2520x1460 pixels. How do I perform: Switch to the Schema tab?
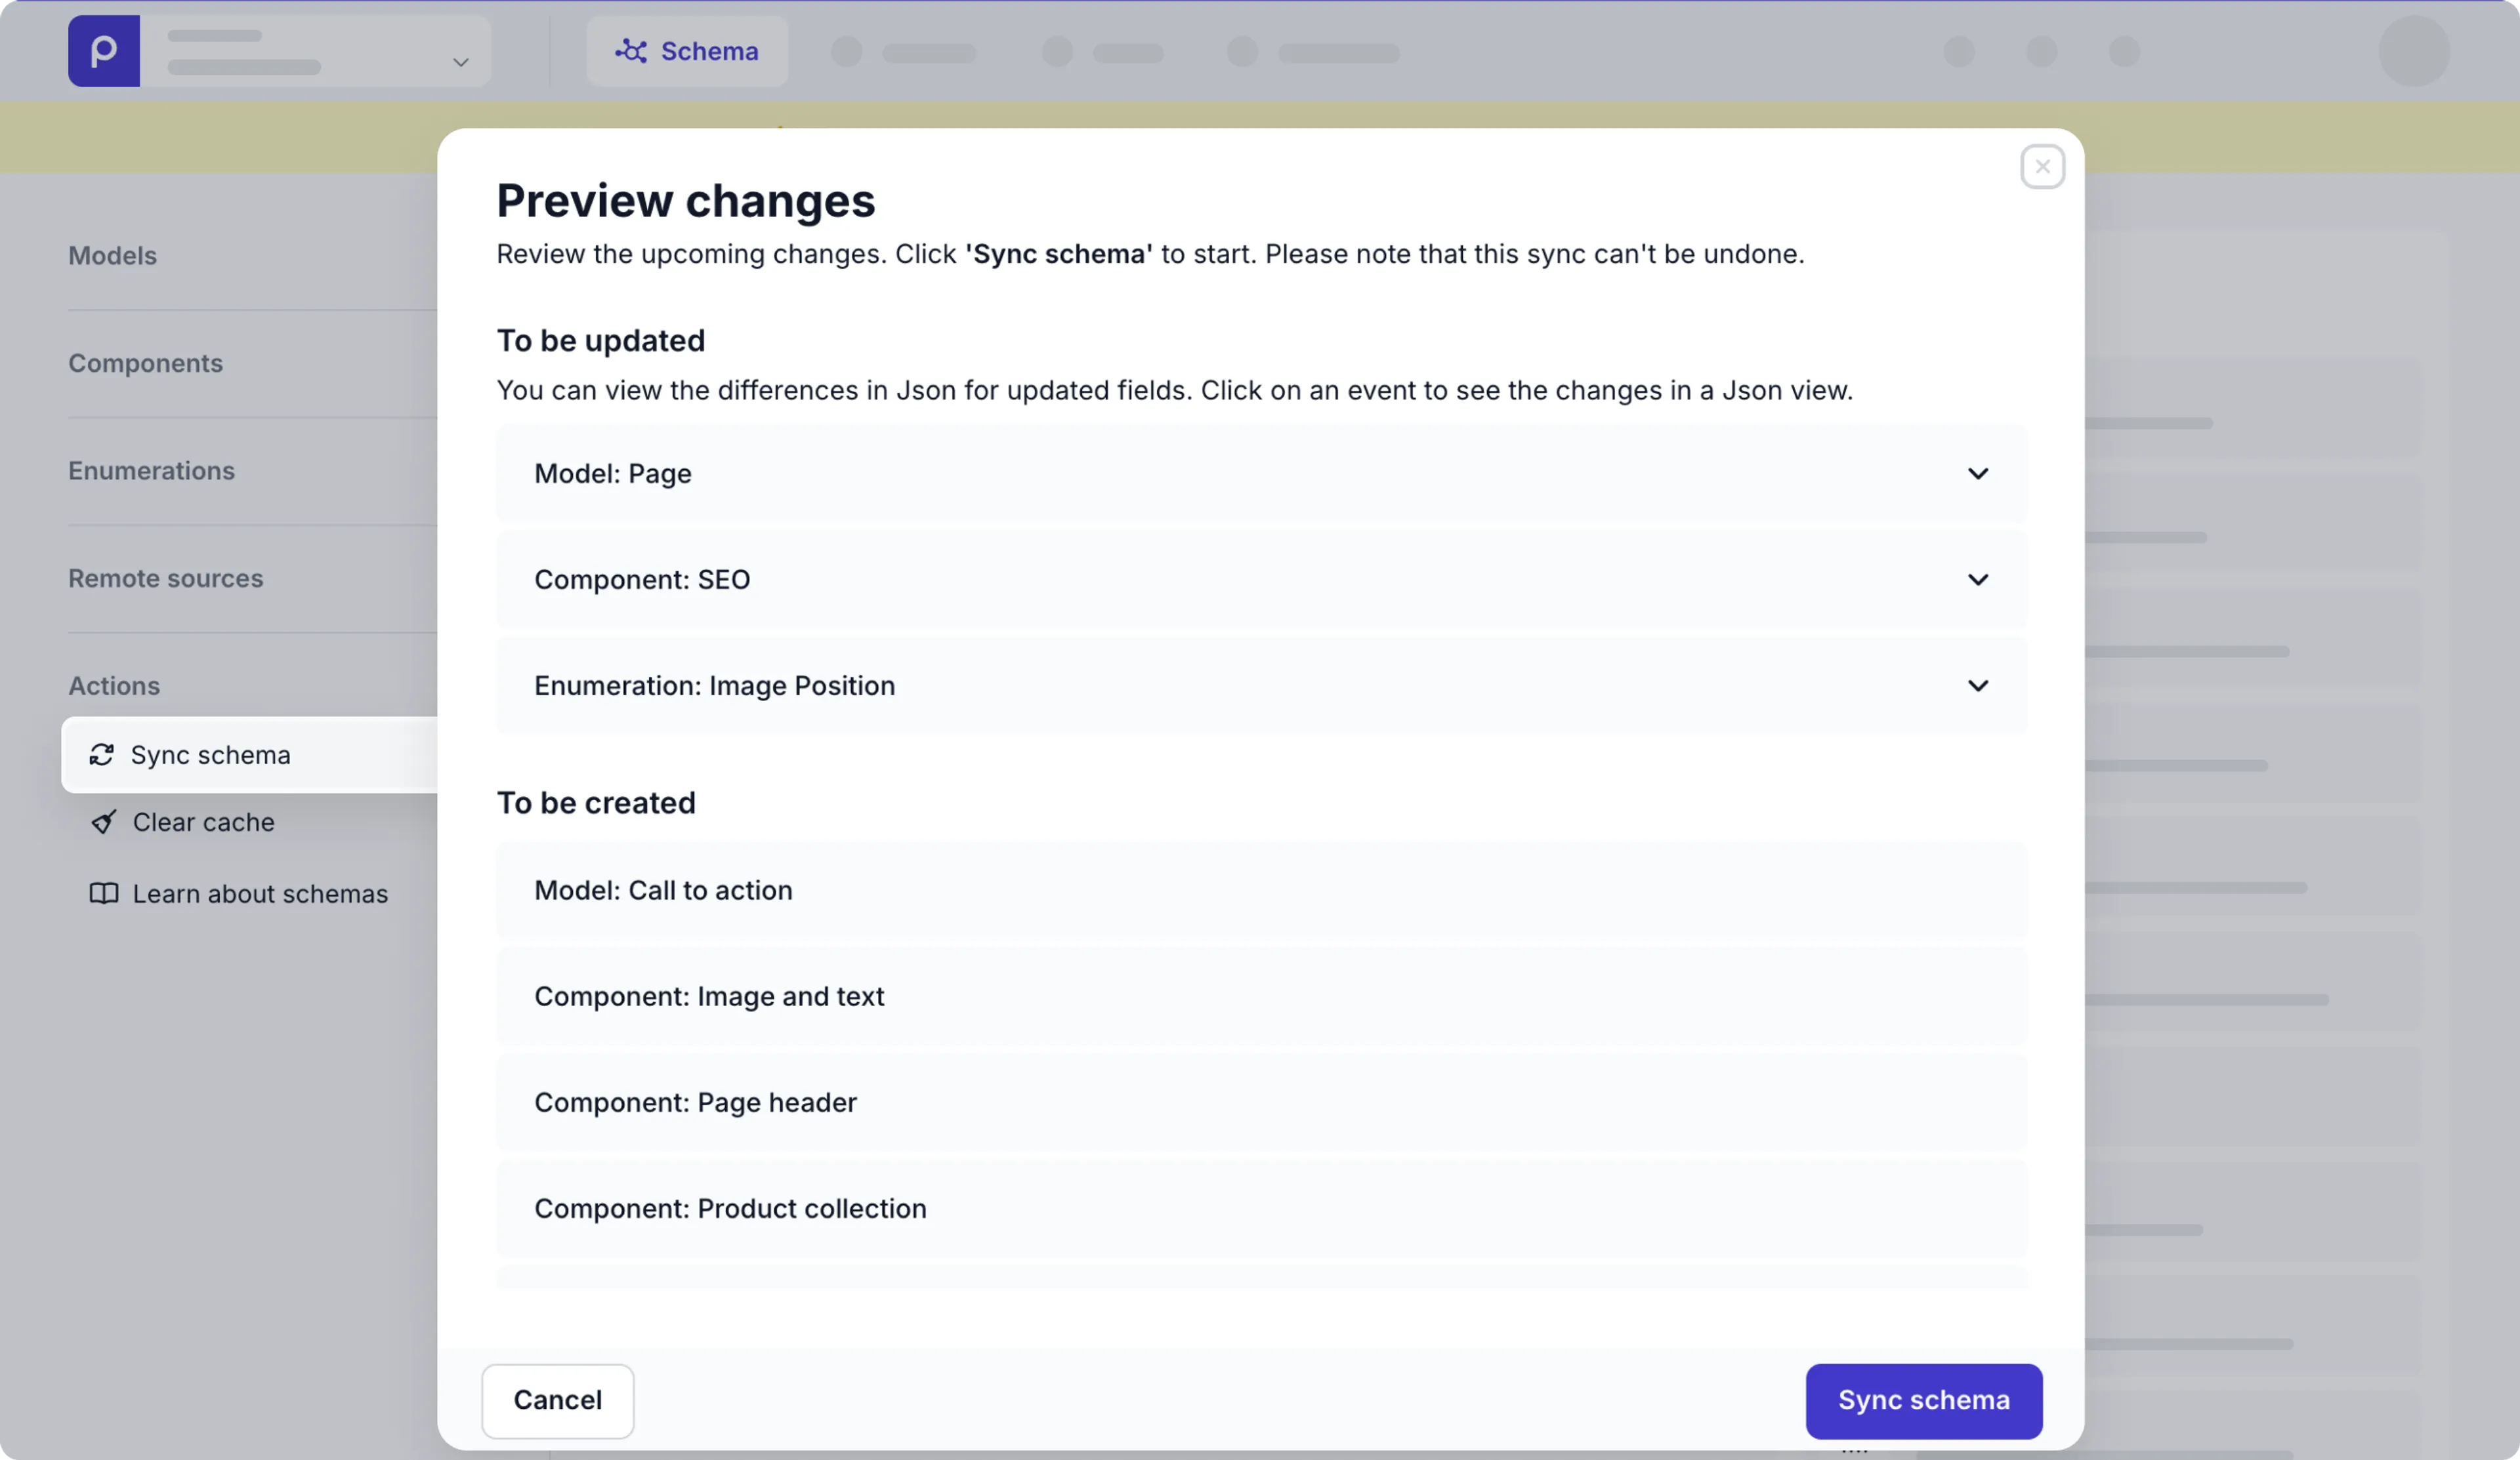[687, 51]
